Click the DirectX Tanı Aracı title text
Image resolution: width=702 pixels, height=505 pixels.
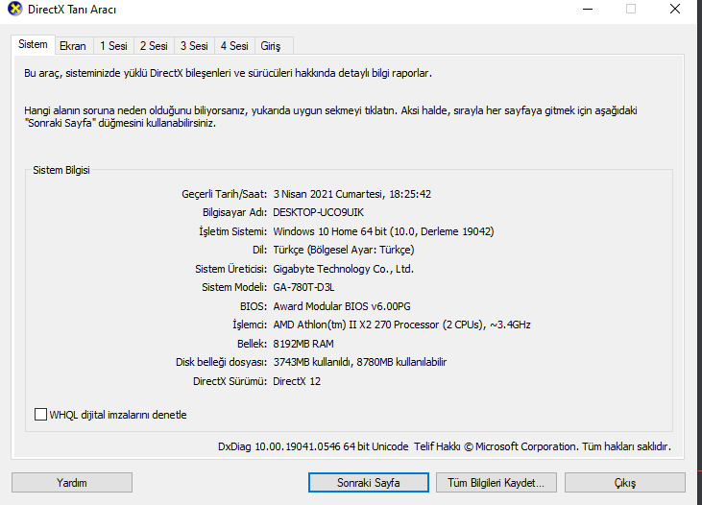coord(72,10)
